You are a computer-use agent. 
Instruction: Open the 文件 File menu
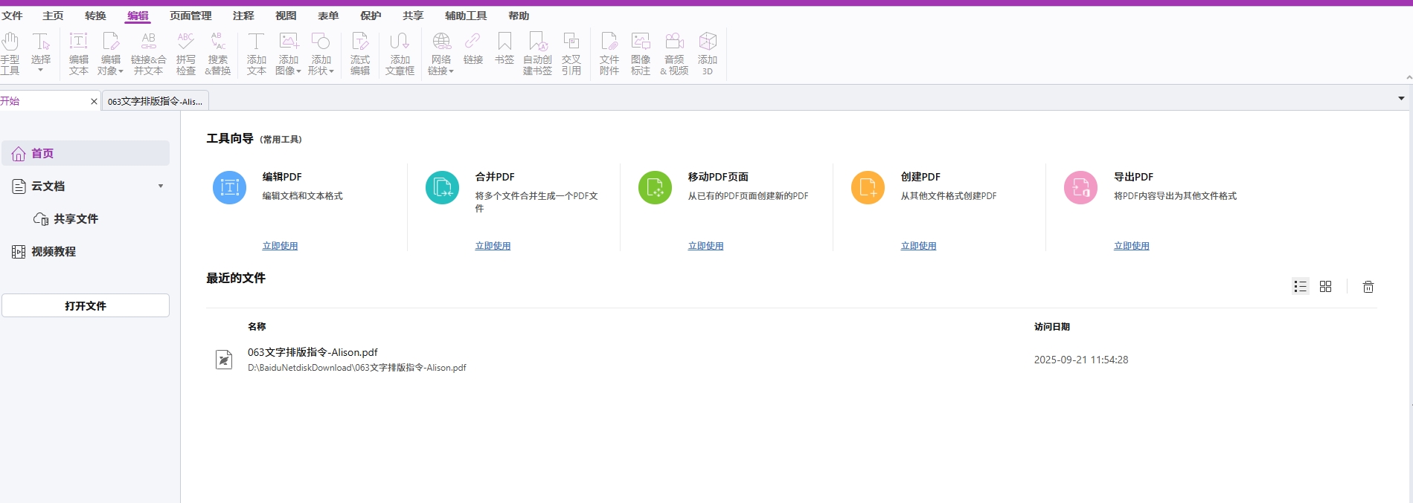tap(12, 16)
